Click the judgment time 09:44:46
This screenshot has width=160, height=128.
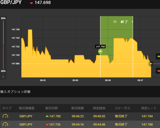[99, 124]
